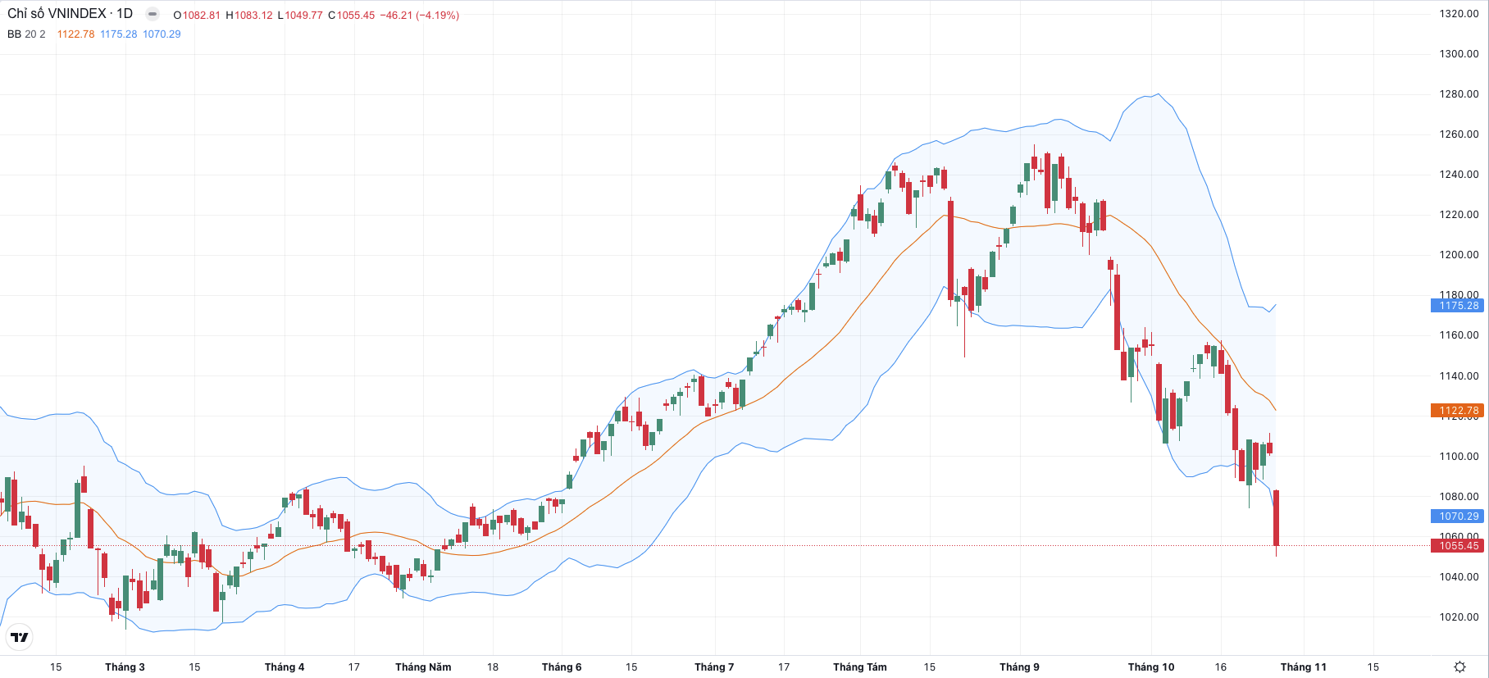The height and width of the screenshot is (678, 1489).
Task: Click the close value C1055.45 in header
Action: pos(351,16)
